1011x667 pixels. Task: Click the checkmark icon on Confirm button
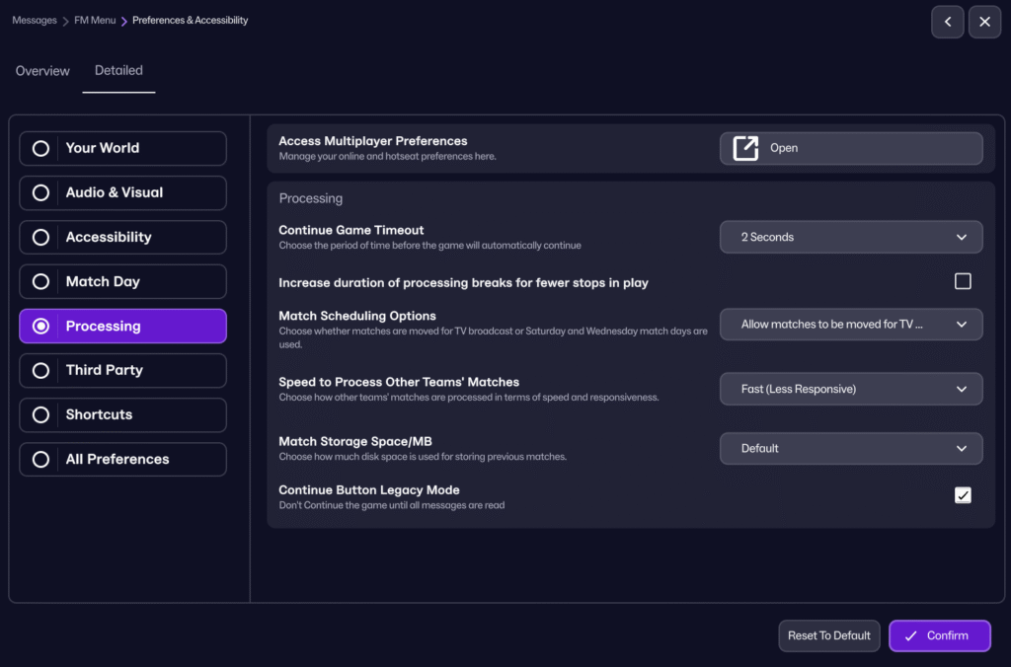[x=910, y=635]
